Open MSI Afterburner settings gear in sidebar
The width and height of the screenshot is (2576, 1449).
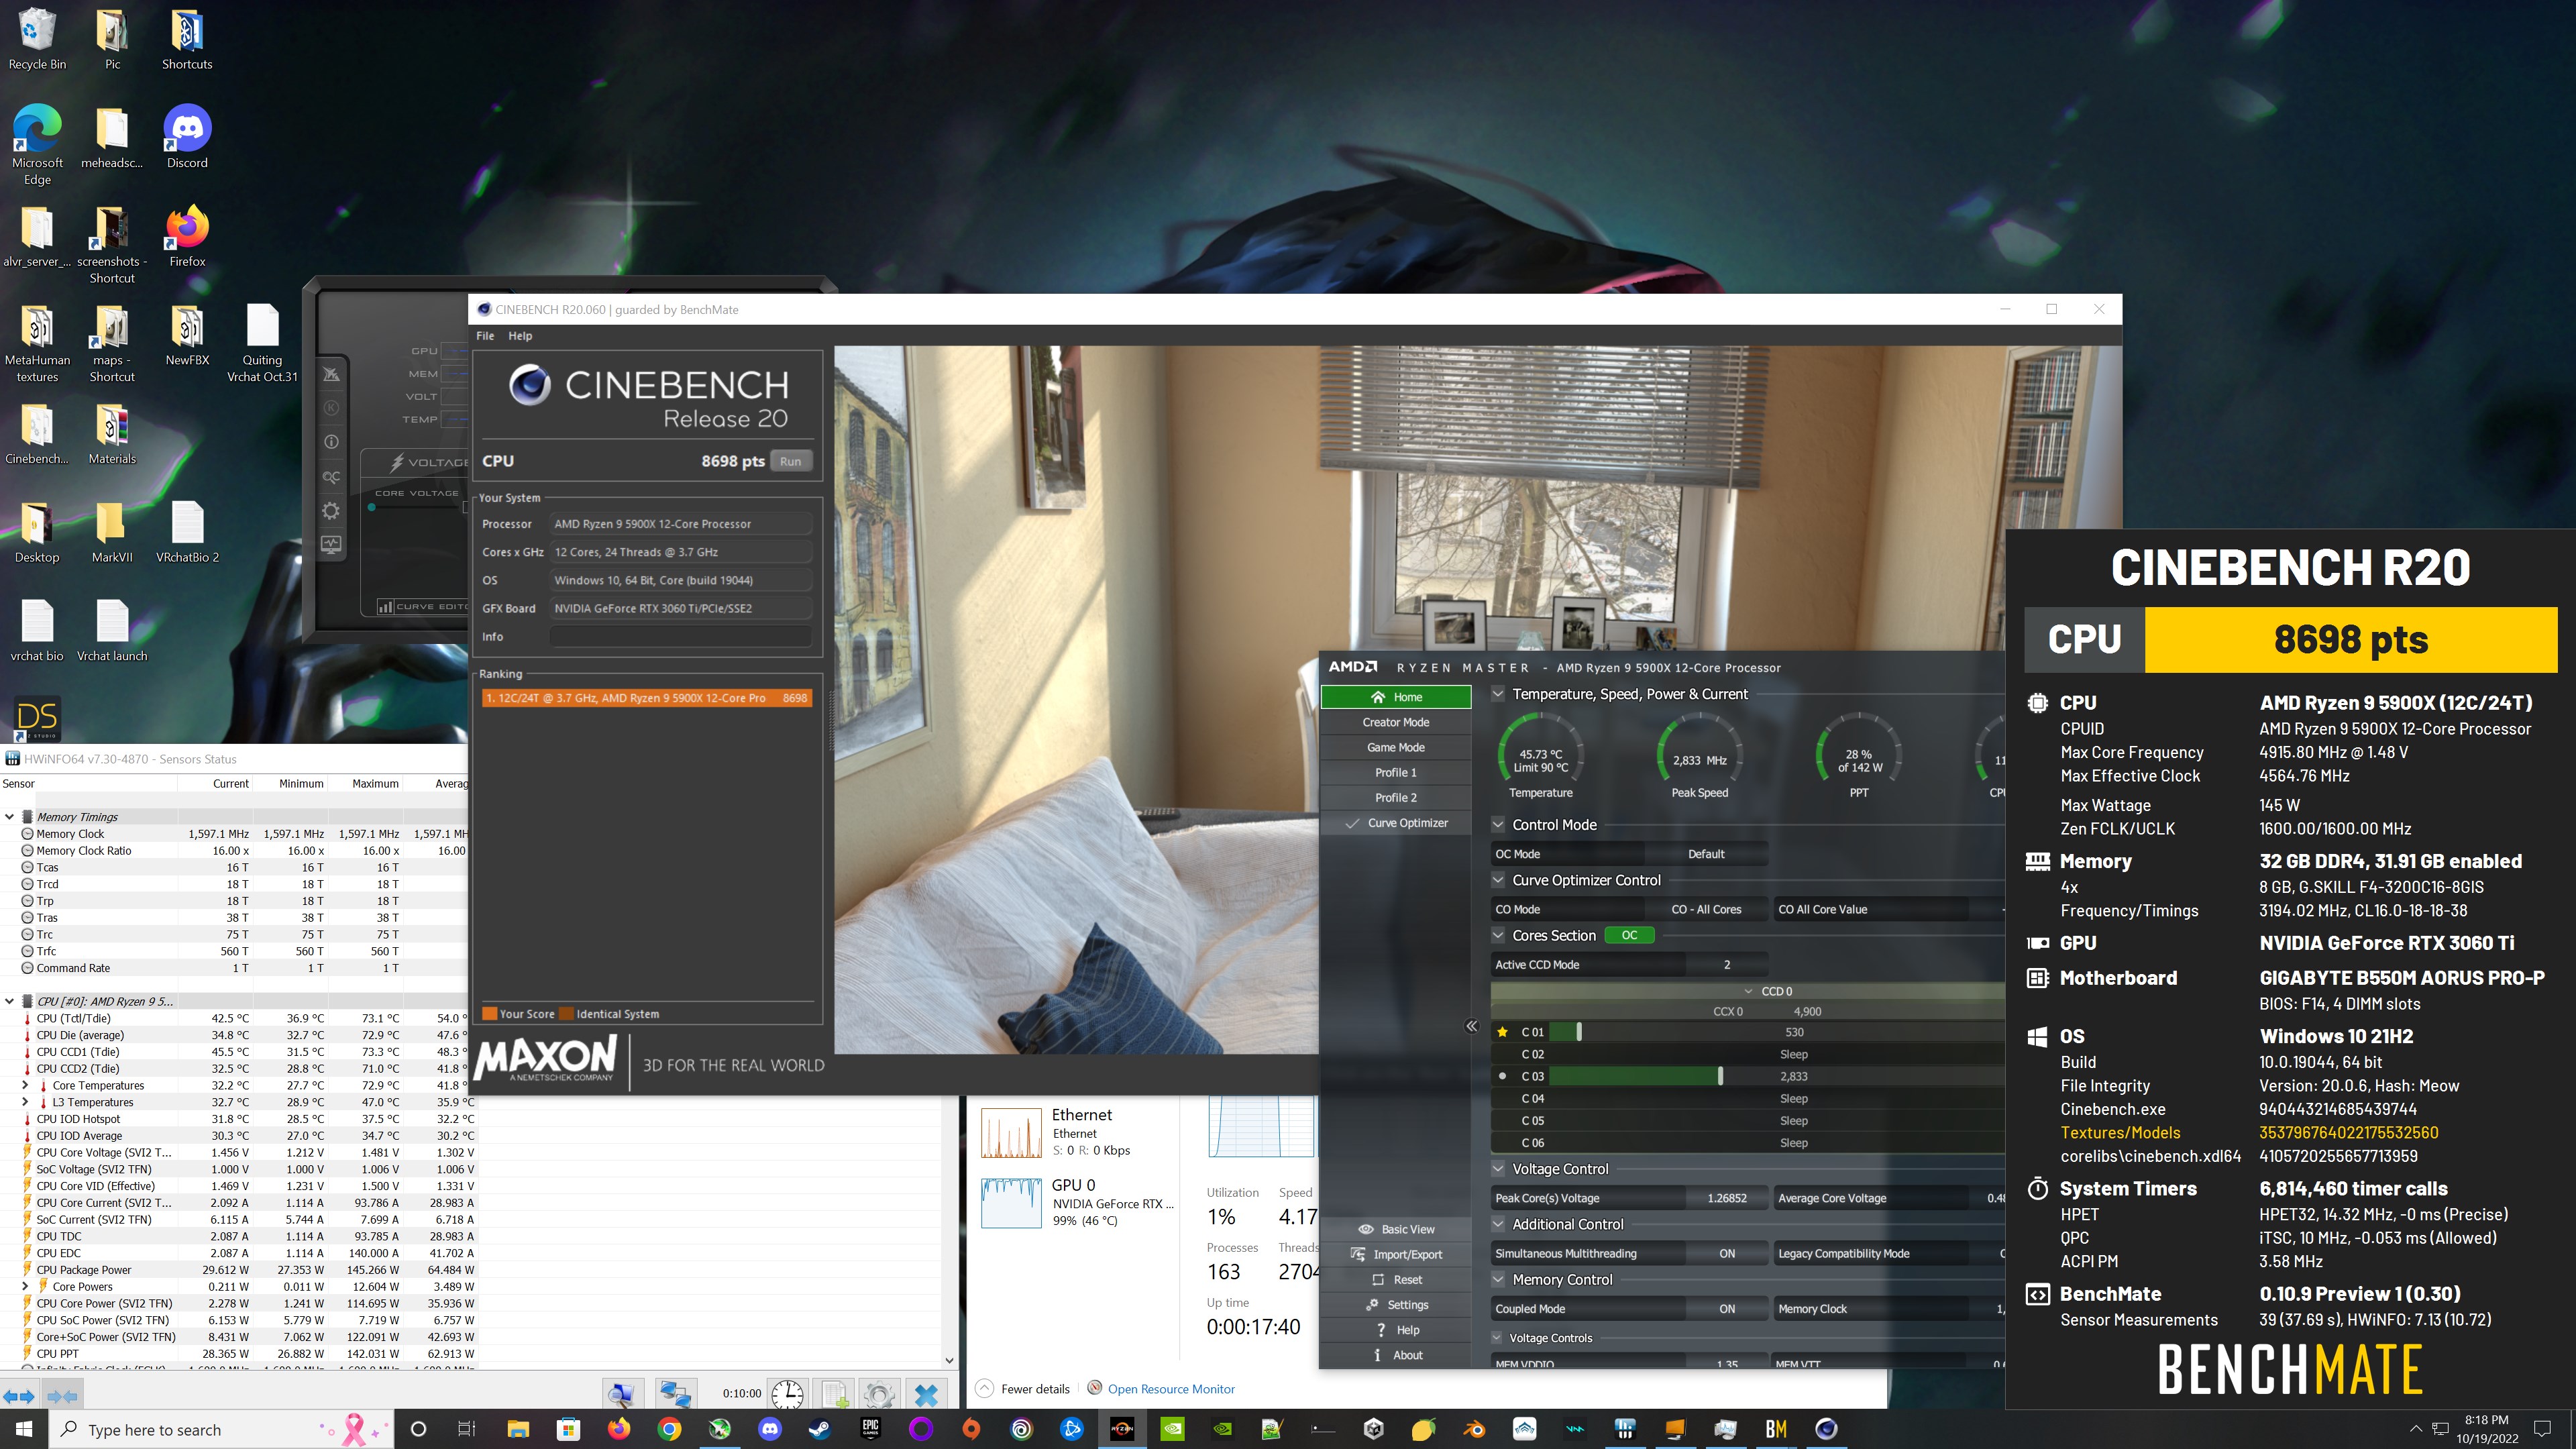[x=331, y=511]
